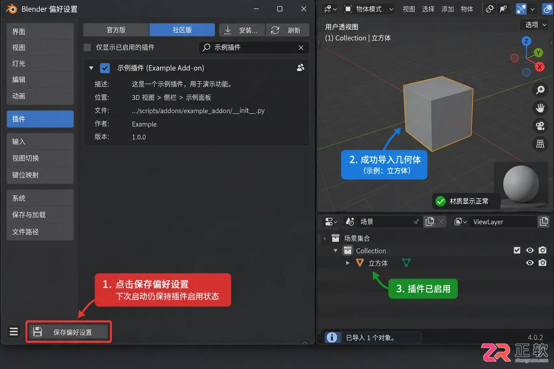Open the 选择 menu in viewport header
Viewport: 554px width, 369px height.
coord(428,9)
